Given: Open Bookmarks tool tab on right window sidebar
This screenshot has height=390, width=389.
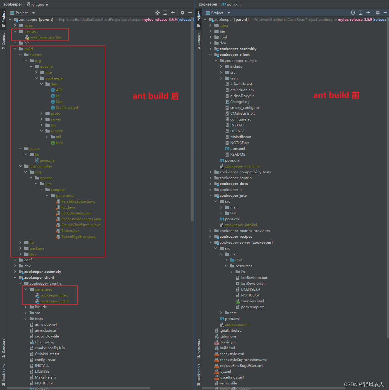Looking at the screenshot, I should 199,375.
